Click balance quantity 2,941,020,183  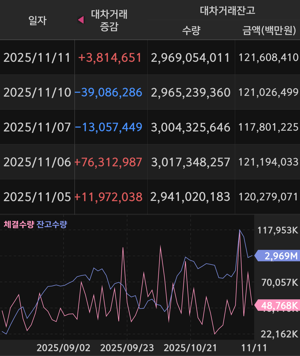point(190,197)
